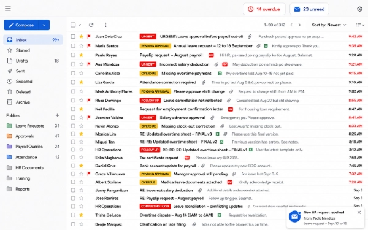368x230 pixels.
Task: Click flag on Grace Villanueva email
Action: 89,174
